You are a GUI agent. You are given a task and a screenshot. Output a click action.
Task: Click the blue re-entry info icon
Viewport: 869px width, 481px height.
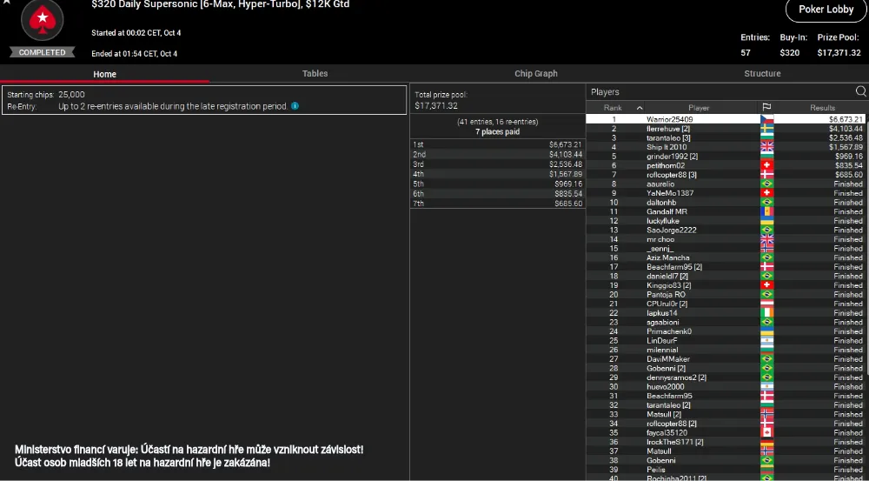295,106
